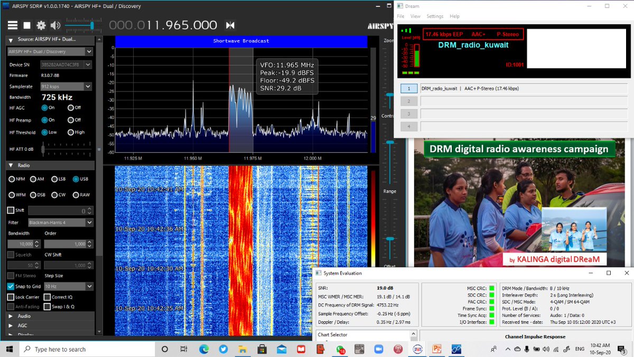Launch Microsoft Edge from taskbar

[204, 349]
